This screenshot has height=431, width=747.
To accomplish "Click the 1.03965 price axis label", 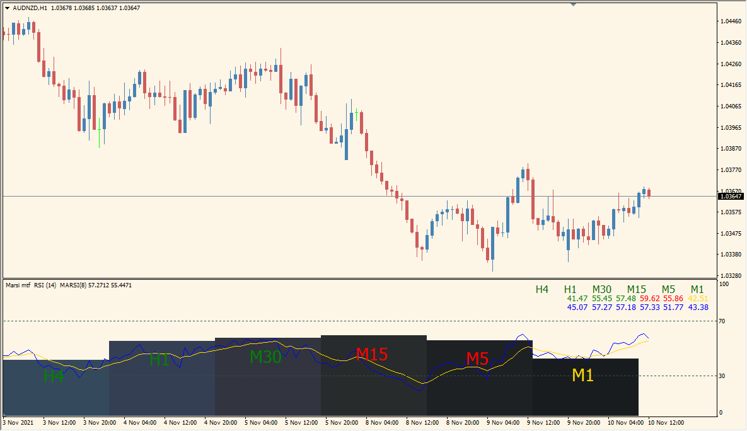I will coord(731,128).
